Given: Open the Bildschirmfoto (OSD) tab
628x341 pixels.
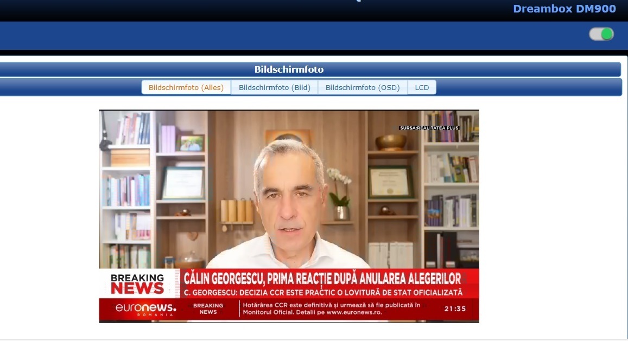Looking at the screenshot, I should 363,87.
